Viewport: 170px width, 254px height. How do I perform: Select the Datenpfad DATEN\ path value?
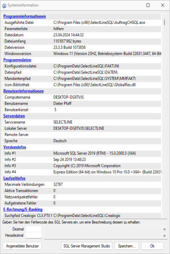point(86,72)
